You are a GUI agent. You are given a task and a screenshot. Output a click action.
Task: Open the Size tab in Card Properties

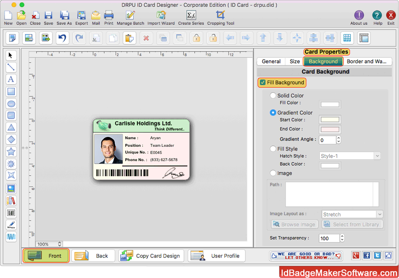pos(294,61)
